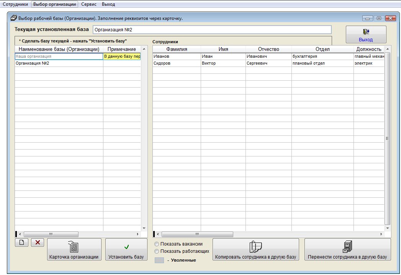Click organizations list scroll right arrow

137,234
